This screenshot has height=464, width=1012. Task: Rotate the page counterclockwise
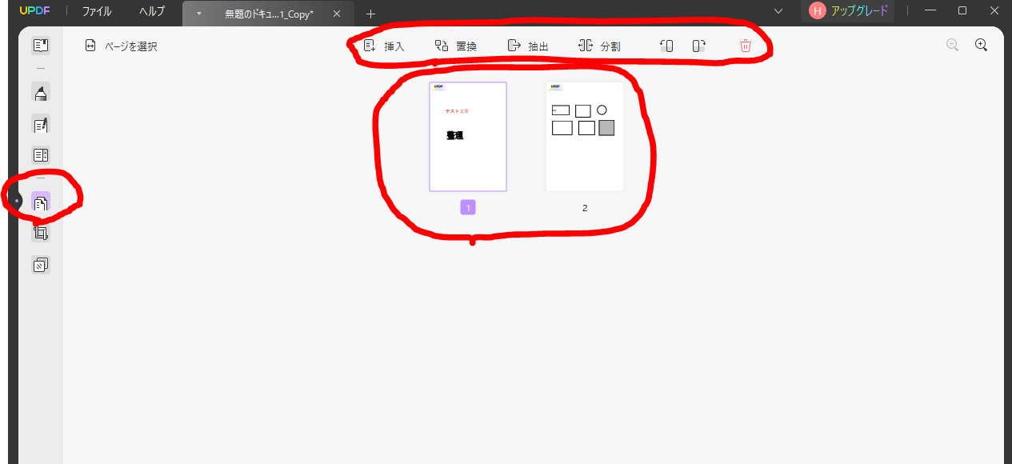click(x=666, y=46)
